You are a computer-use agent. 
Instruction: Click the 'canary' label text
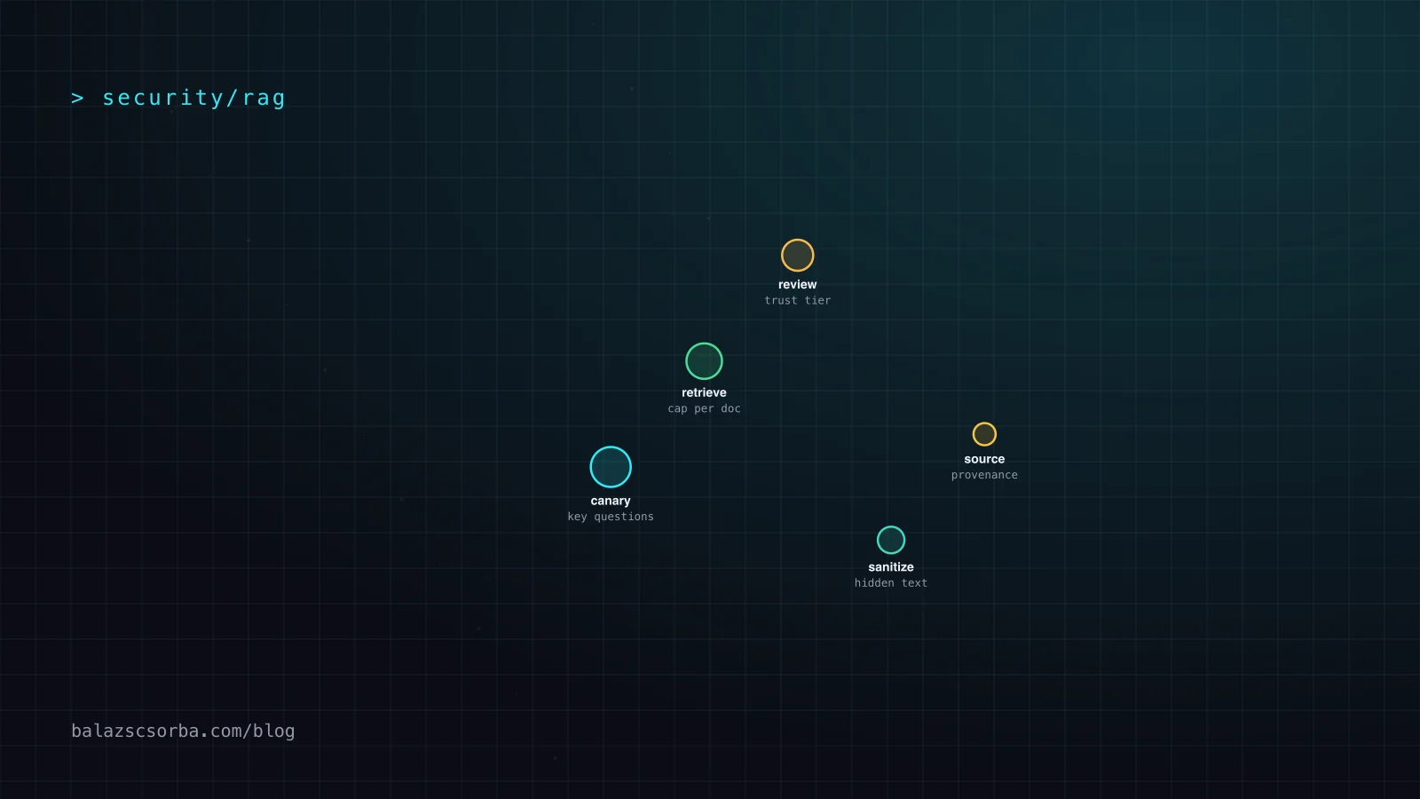click(611, 501)
